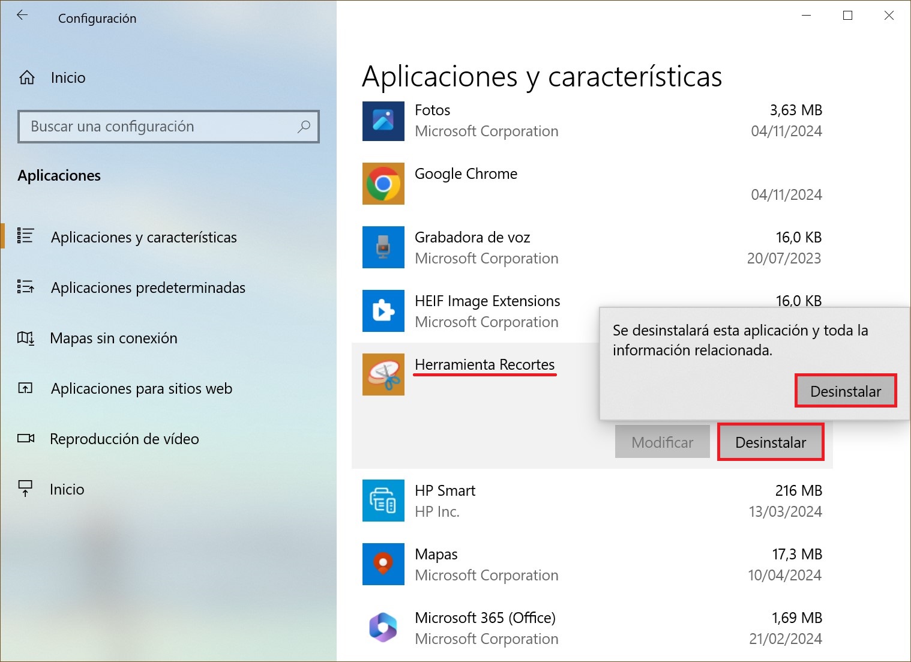
Task: Click the 3,63 MB size value
Action: pos(796,110)
